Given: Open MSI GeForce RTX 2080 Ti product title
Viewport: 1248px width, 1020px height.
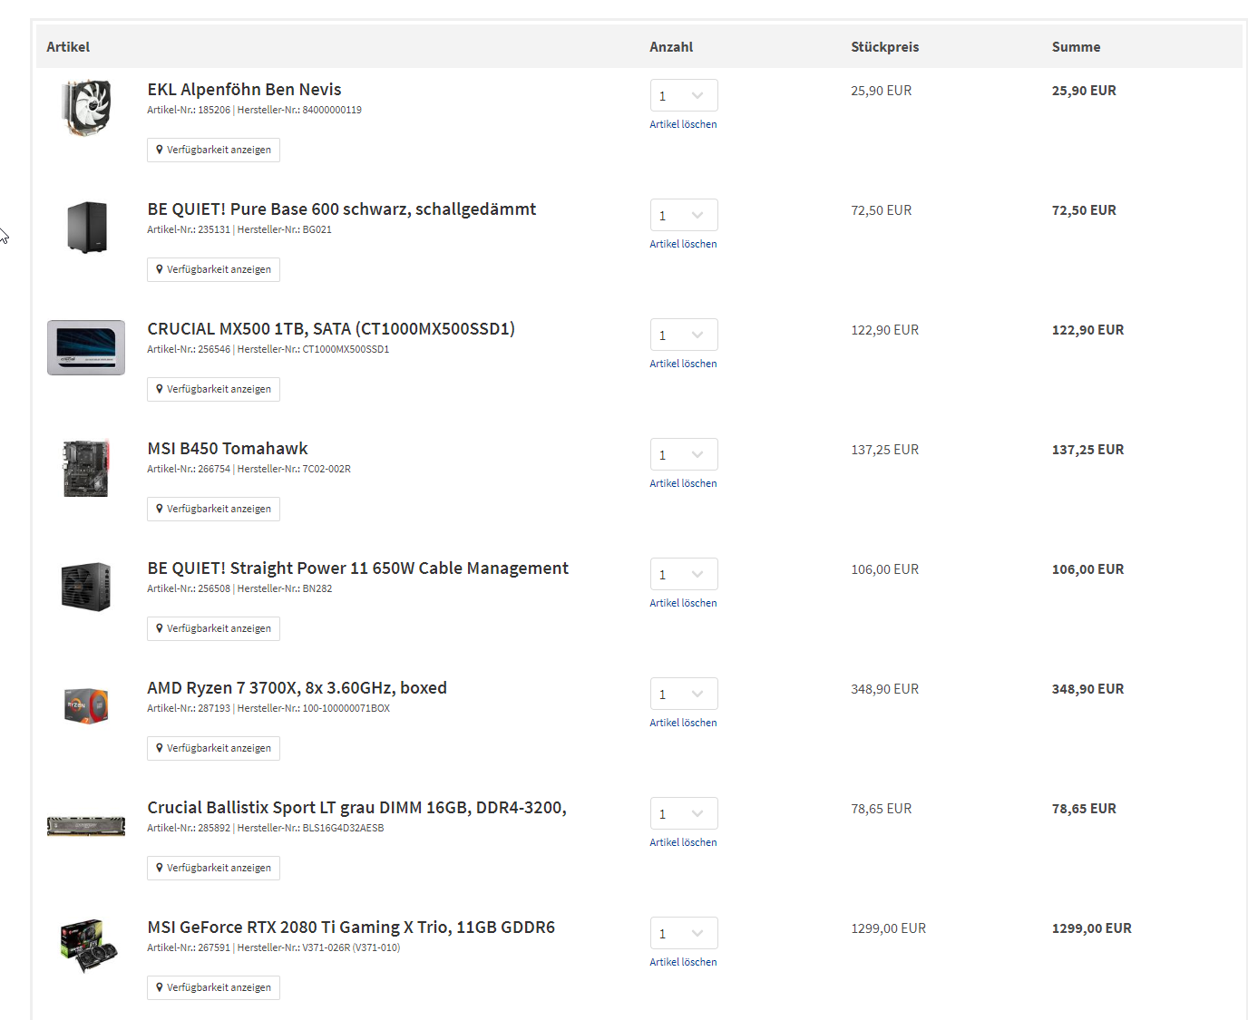Looking at the screenshot, I should (x=351, y=928).
